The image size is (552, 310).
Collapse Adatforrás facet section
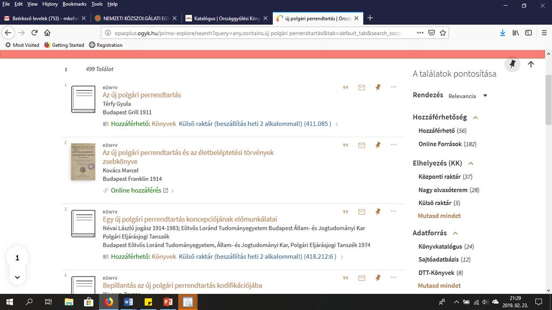pos(456,233)
